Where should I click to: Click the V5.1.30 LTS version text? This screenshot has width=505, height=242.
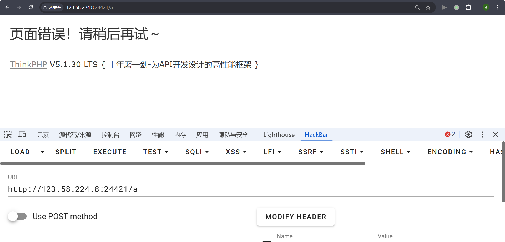pyautogui.click(x=74, y=64)
